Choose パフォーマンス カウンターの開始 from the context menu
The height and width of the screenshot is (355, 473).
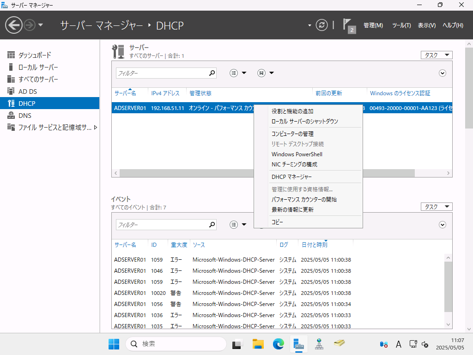[x=308, y=200]
